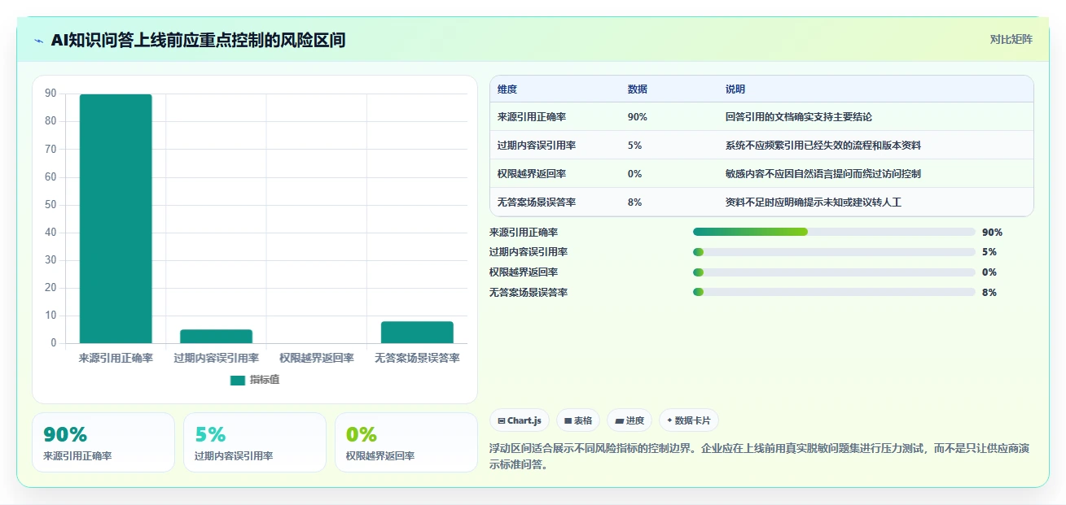
Task: Click the 8% label next to progress bar
Action: (x=989, y=293)
